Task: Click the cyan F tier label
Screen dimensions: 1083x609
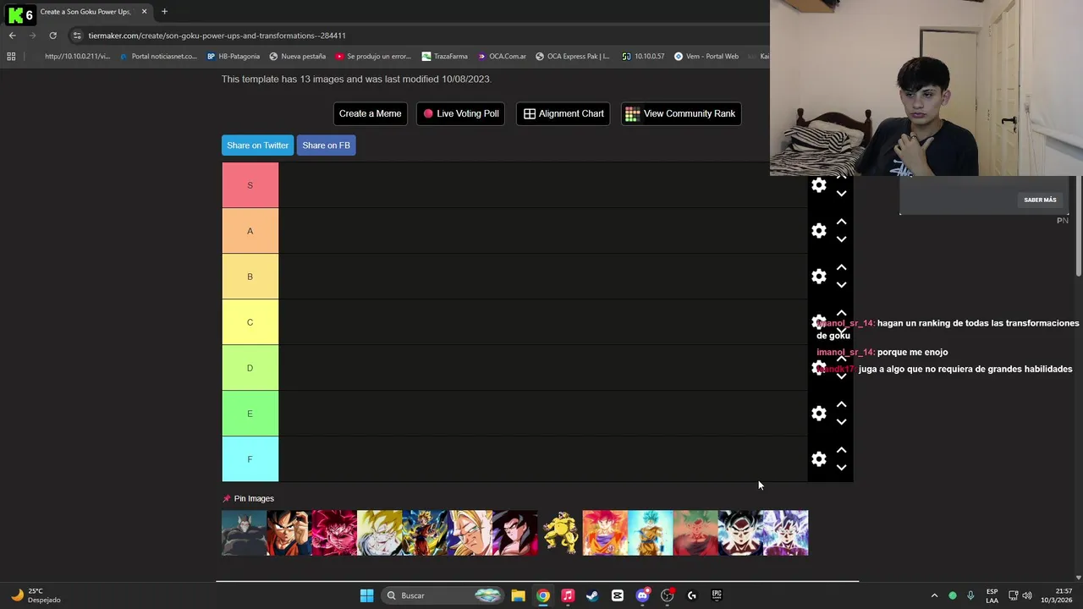Action: [250, 459]
